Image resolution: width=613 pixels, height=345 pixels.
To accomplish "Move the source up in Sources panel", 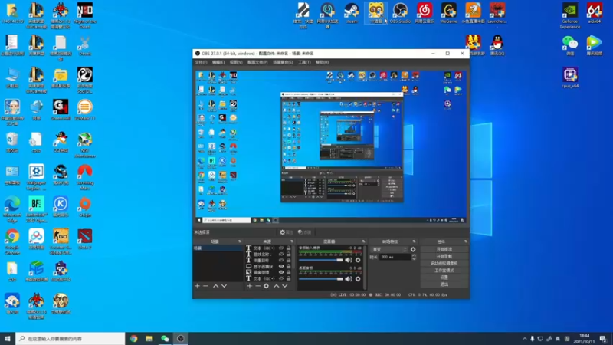I will coord(277,286).
